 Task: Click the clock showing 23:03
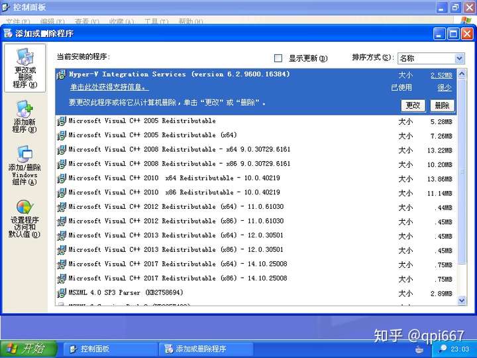coord(460,349)
